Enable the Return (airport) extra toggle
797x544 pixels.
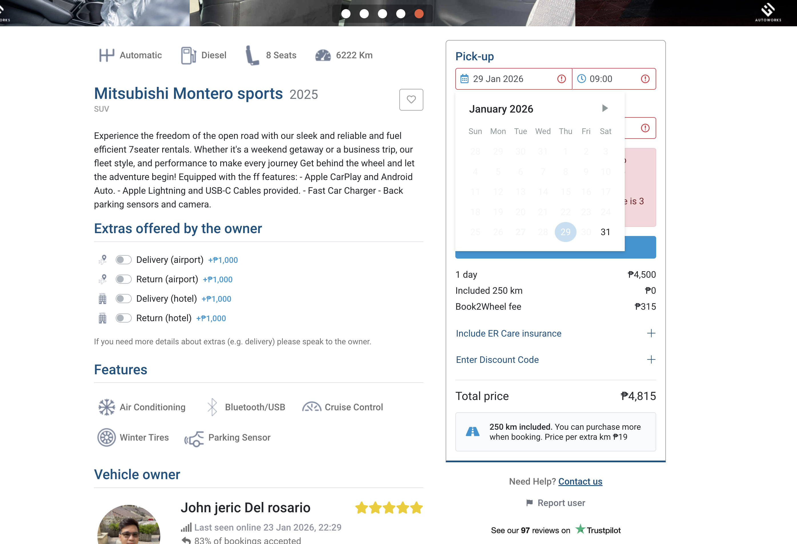tap(123, 279)
